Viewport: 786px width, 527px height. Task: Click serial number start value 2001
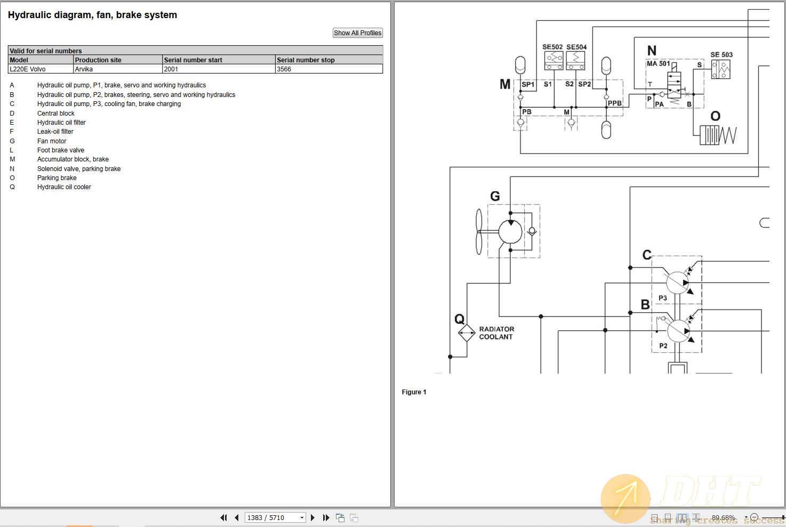(219, 69)
